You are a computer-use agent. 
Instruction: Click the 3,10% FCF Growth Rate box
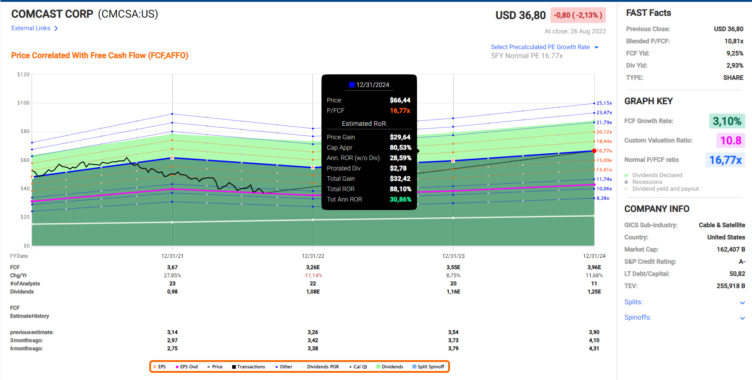pyautogui.click(x=727, y=121)
